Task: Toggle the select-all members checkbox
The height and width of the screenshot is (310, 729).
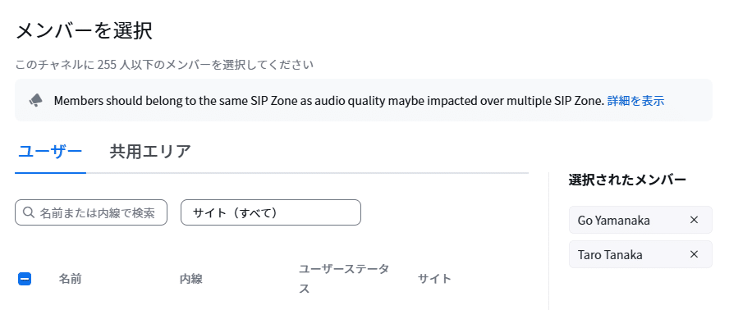Action: pyautogui.click(x=25, y=279)
